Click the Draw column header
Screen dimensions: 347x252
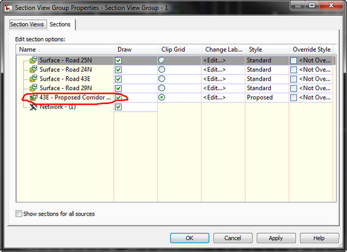click(x=136, y=49)
